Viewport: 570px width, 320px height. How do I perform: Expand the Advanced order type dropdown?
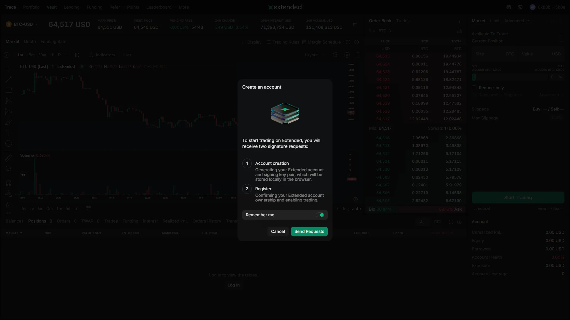click(x=517, y=21)
